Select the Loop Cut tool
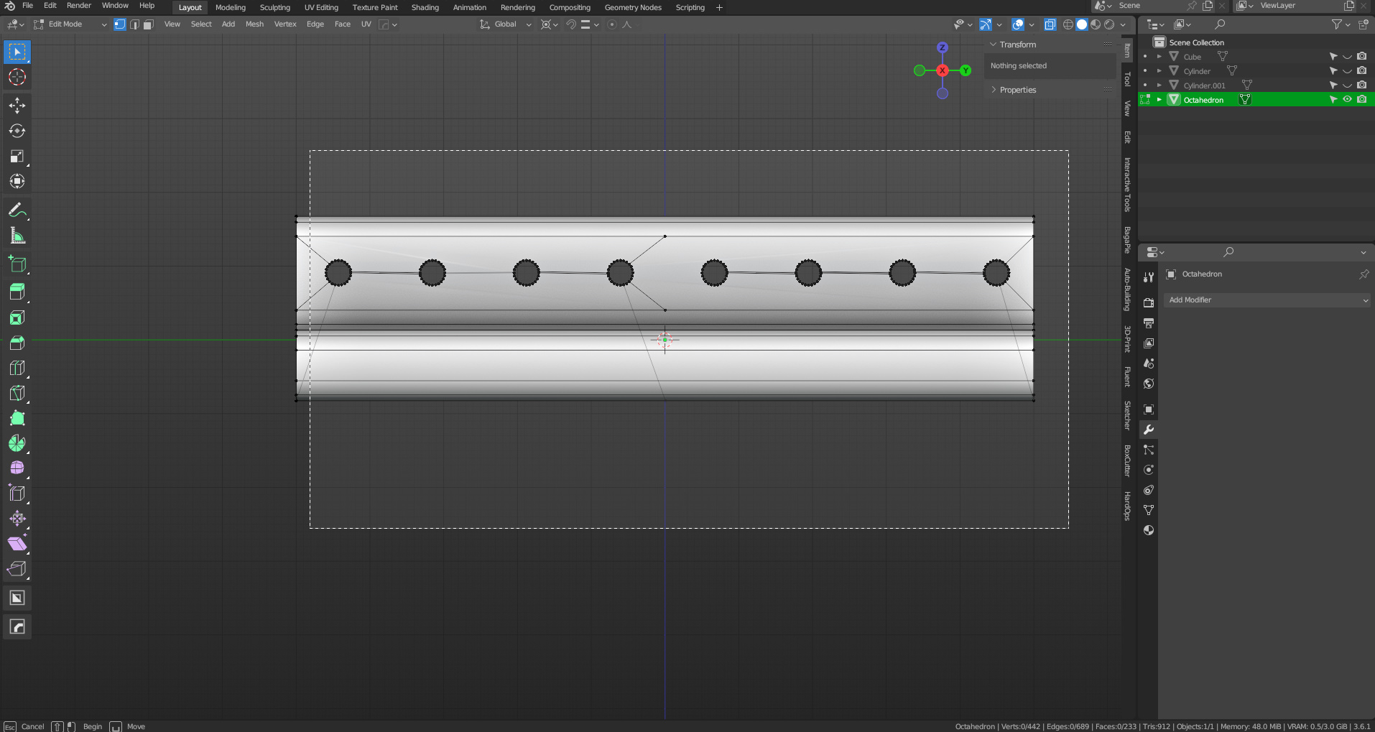This screenshot has height=732, width=1375. (17, 369)
